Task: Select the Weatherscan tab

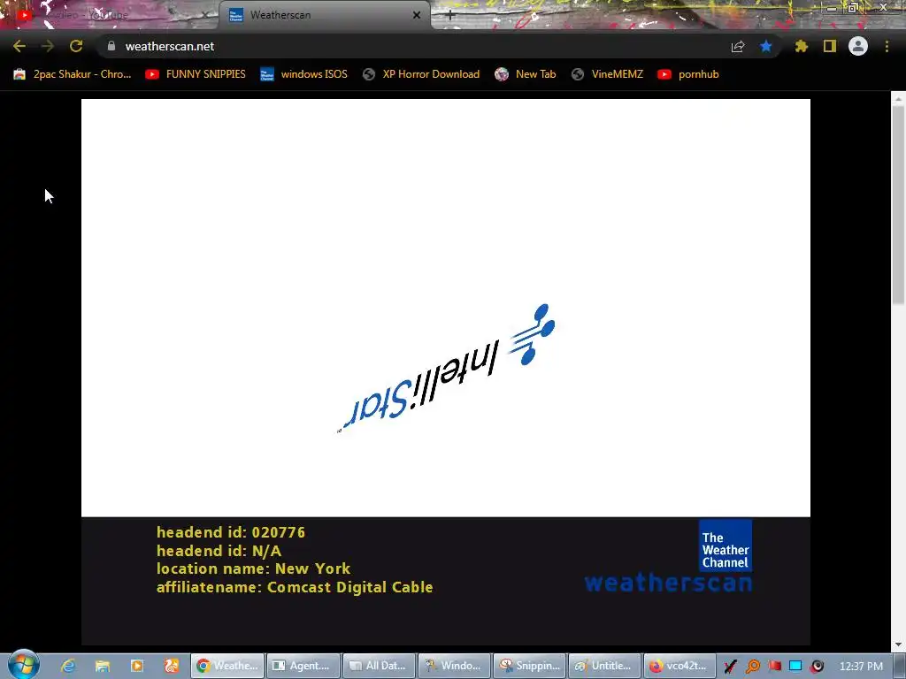Action: point(324,15)
